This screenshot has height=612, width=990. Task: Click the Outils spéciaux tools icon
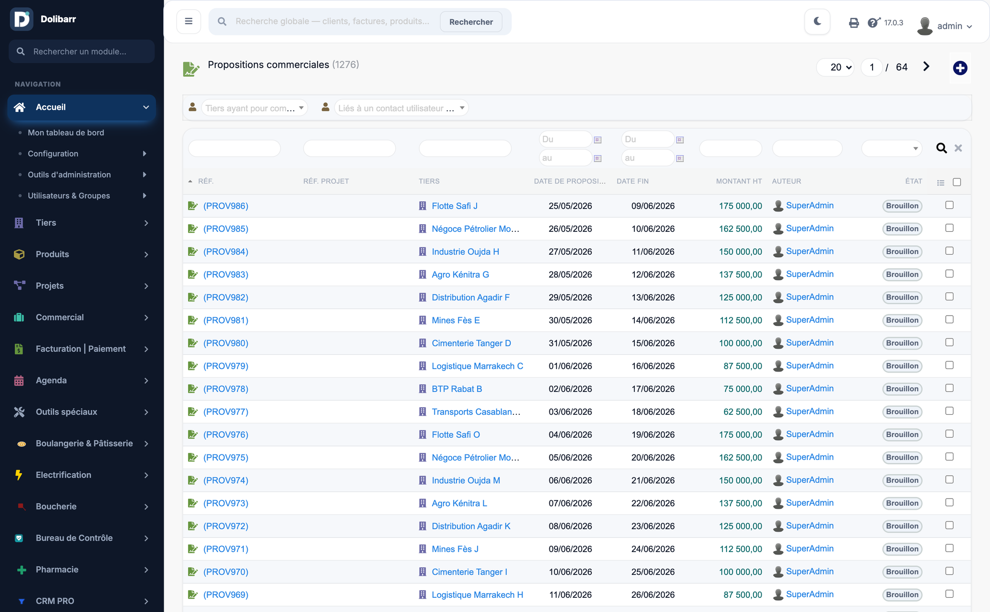(x=19, y=412)
